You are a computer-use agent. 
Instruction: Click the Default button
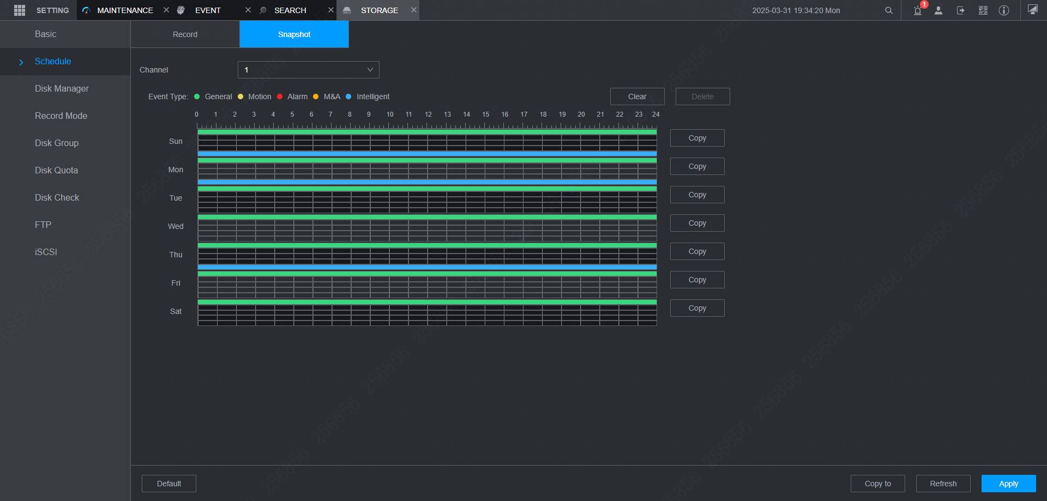point(169,484)
